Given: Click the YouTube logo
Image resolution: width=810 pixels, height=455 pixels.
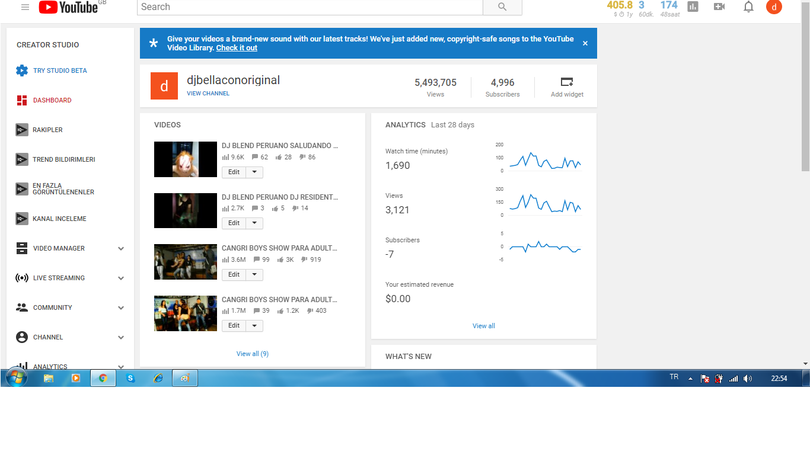Looking at the screenshot, I should (x=68, y=7).
